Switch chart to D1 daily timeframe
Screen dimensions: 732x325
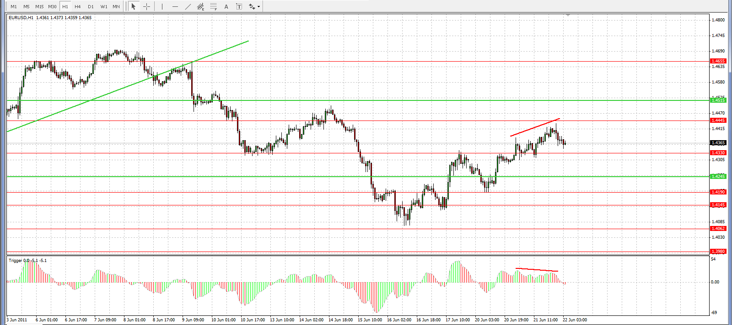(x=91, y=6)
